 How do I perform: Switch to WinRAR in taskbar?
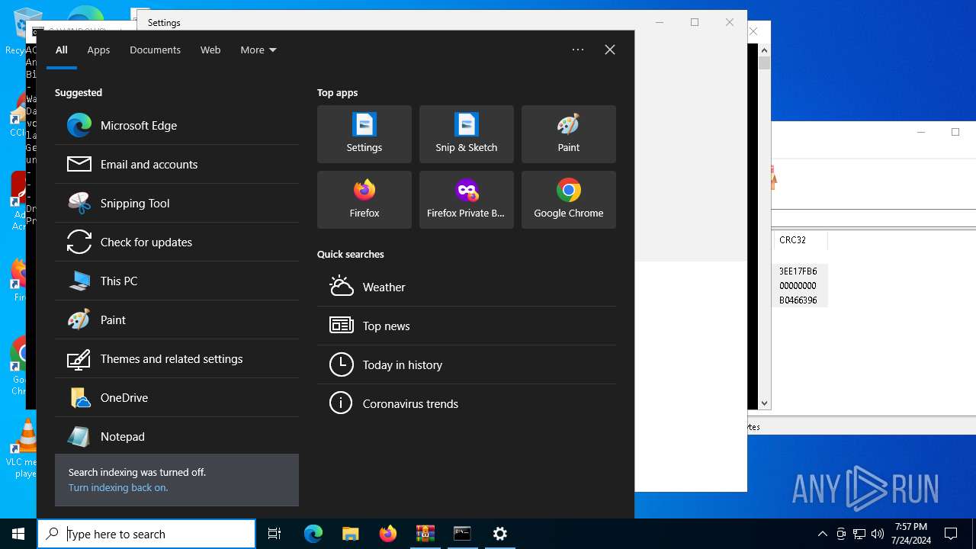(425, 534)
